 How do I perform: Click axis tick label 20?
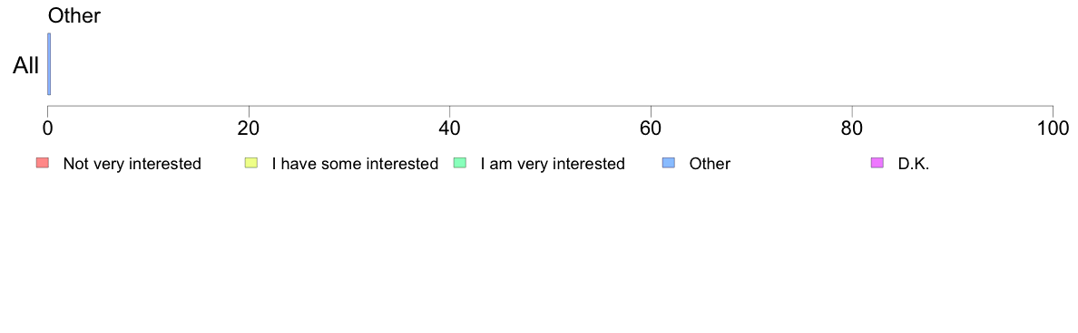(249, 128)
